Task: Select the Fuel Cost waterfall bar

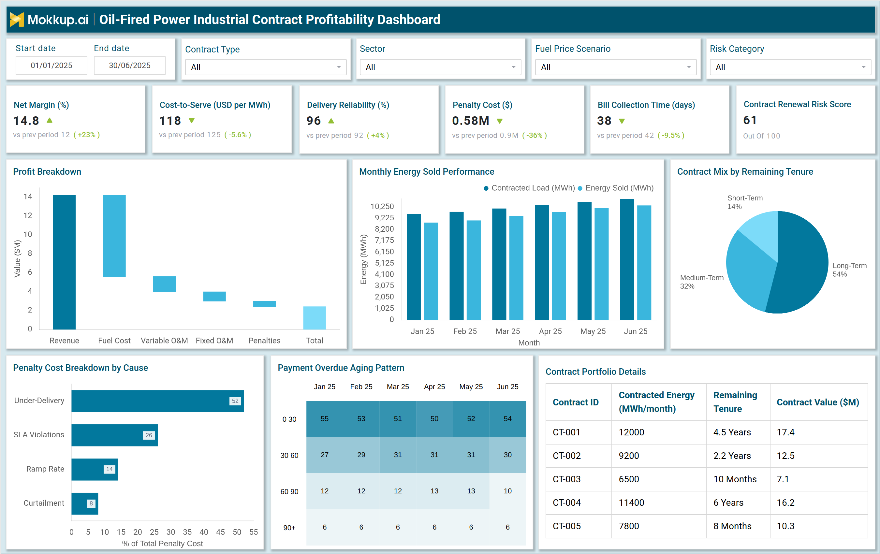Action: click(x=114, y=236)
